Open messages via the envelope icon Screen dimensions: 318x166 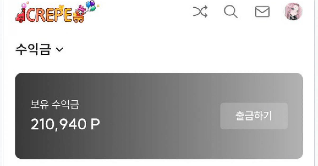coord(262,12)
